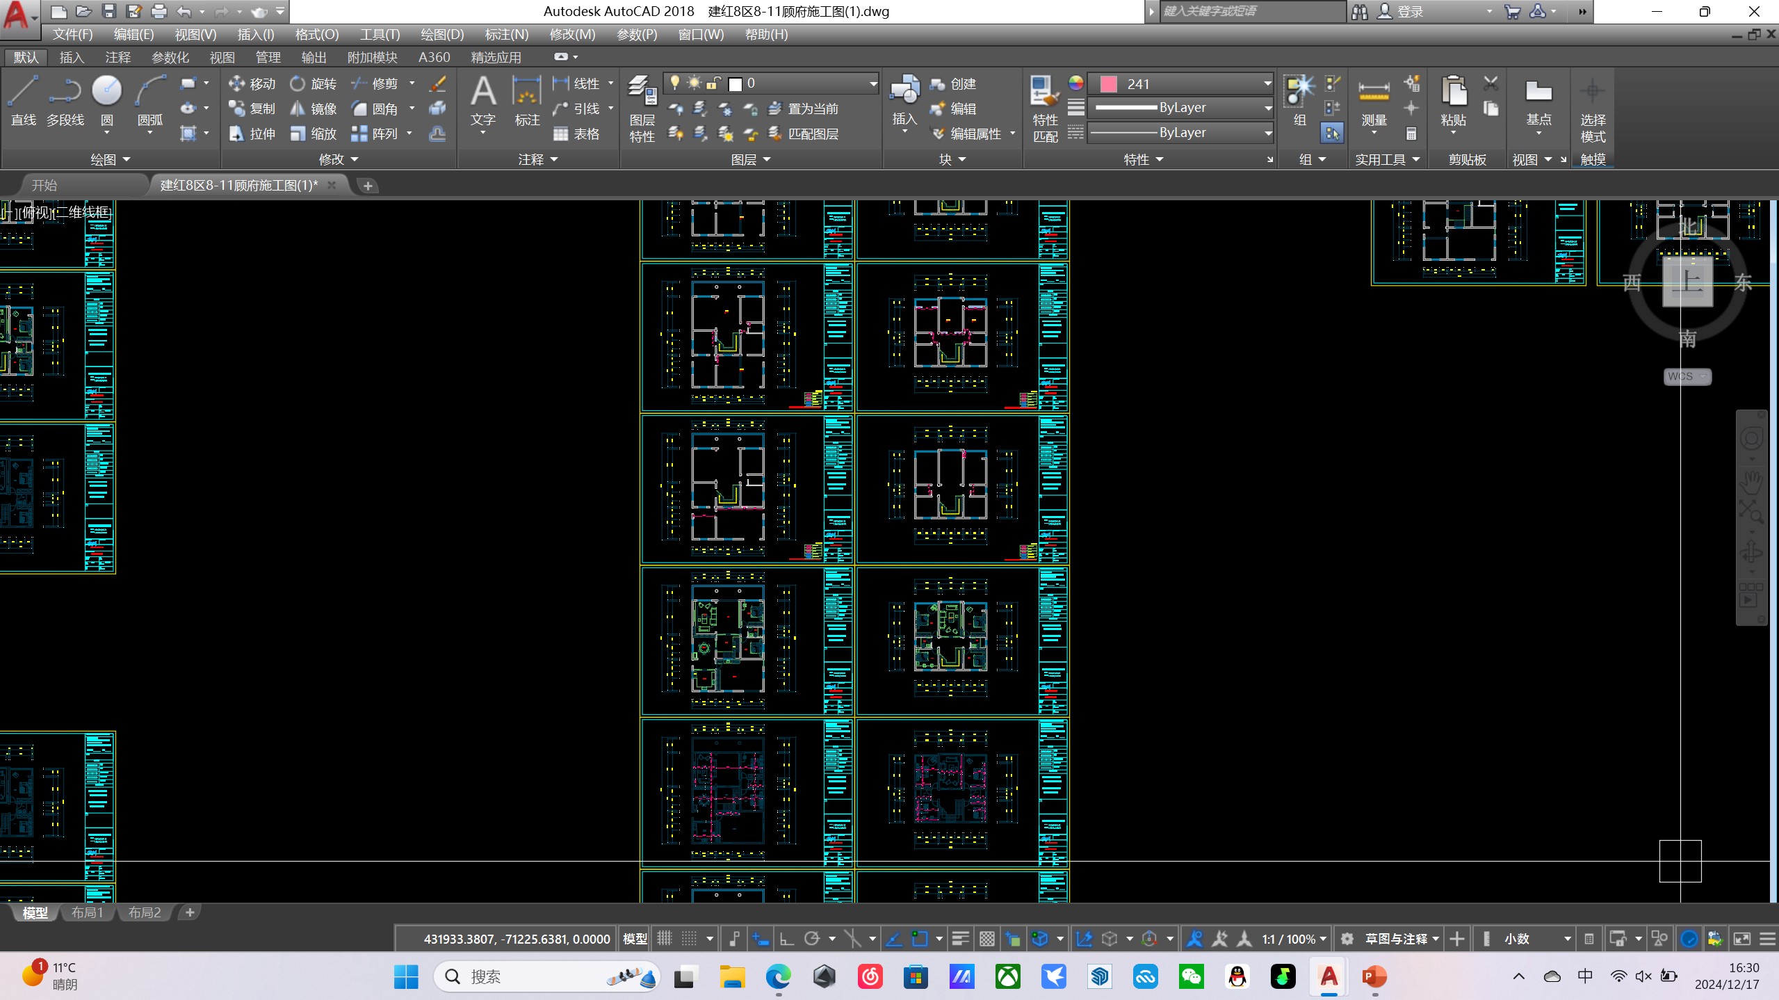Viewport: 1779px width, 1000px height.
Task: Click the keyword search input field
Action: coord(1251,11)
